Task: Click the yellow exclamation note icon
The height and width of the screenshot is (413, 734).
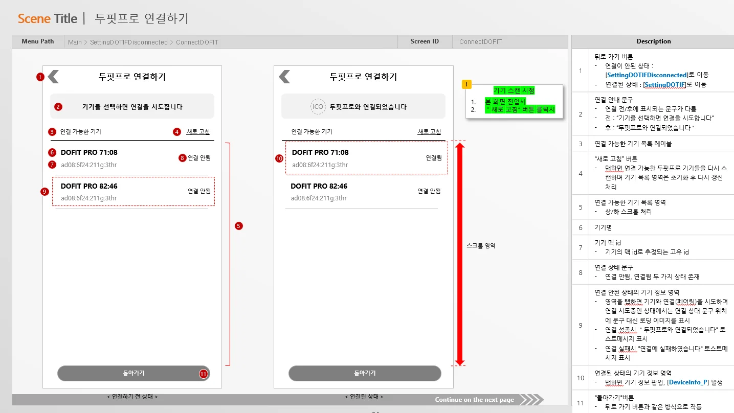Action: [466, 85]
